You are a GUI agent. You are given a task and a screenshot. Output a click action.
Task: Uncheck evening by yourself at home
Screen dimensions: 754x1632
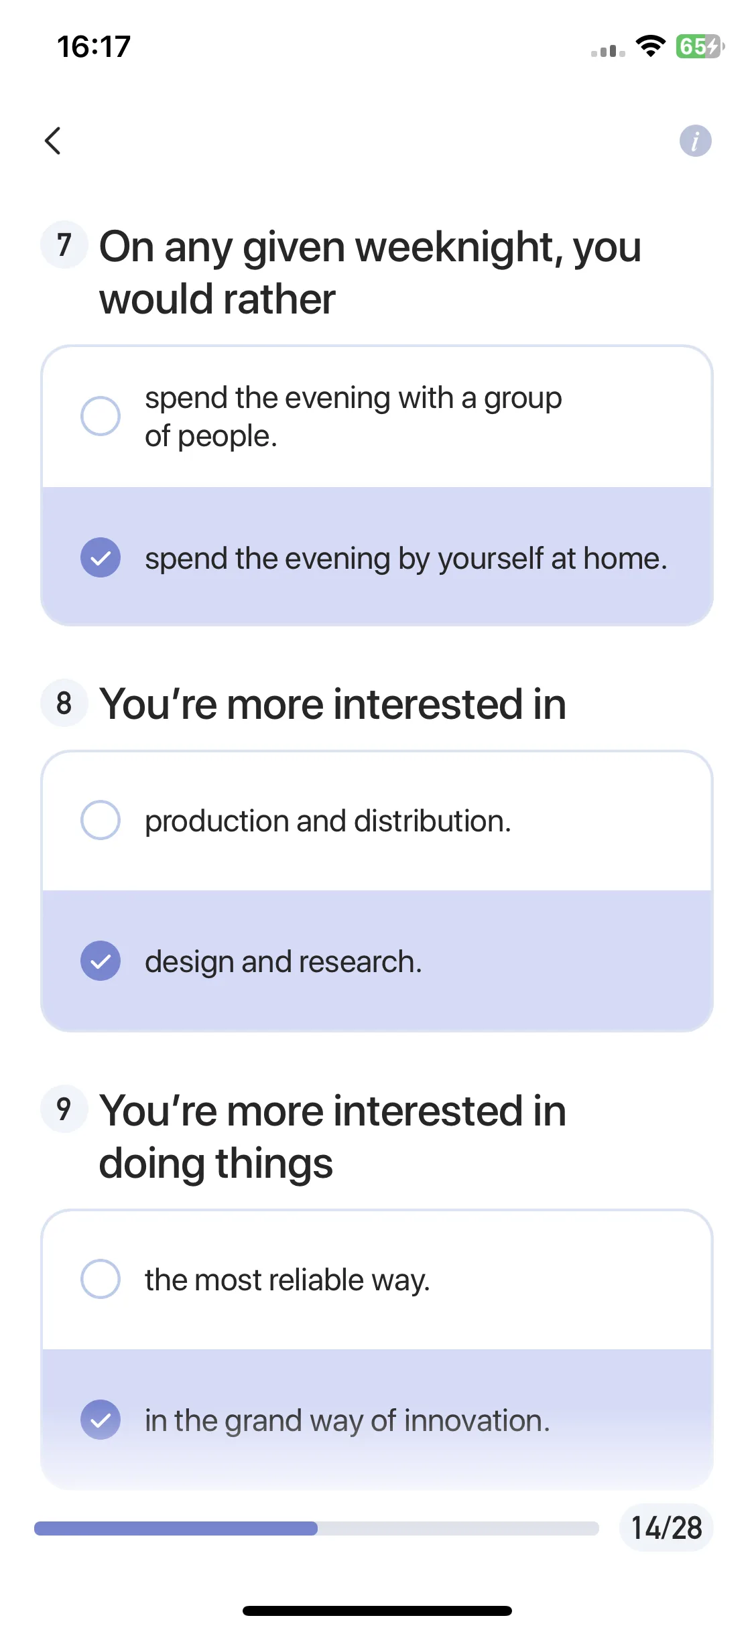[101, 557]
